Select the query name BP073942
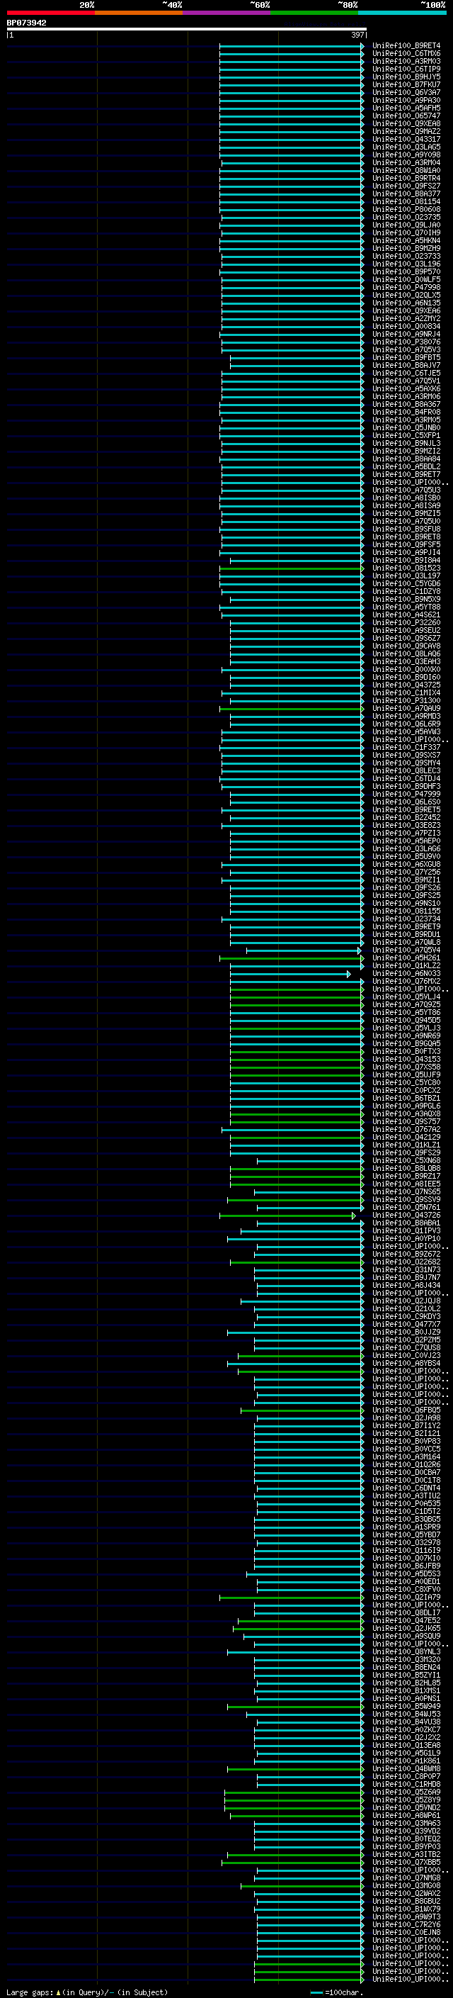Screen dimensions: 453x1998 [26, 23]
